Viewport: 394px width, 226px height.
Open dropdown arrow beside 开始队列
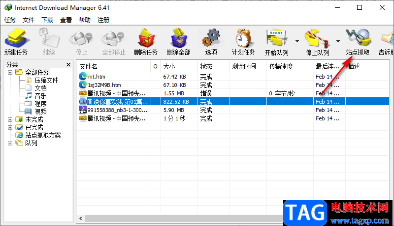(297, 41)
